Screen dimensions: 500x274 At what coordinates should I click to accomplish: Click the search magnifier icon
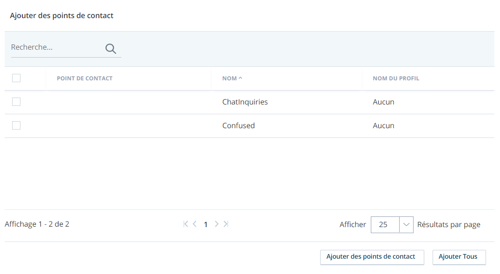pos(111,48)
